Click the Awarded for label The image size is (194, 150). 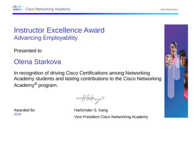tap(24, 110)
